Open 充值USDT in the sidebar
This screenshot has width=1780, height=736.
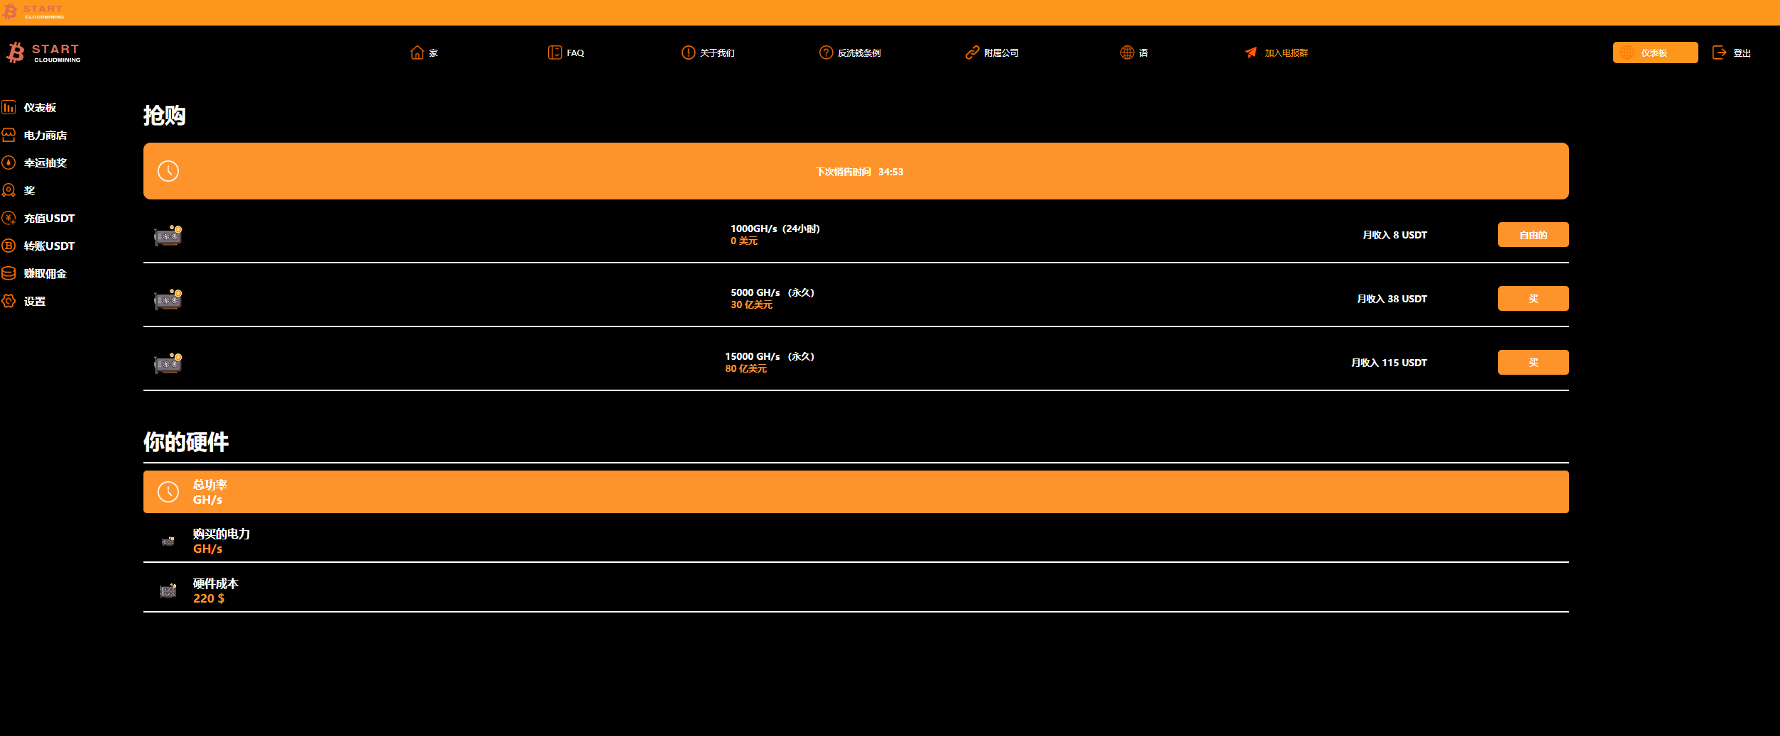[49, 219]
